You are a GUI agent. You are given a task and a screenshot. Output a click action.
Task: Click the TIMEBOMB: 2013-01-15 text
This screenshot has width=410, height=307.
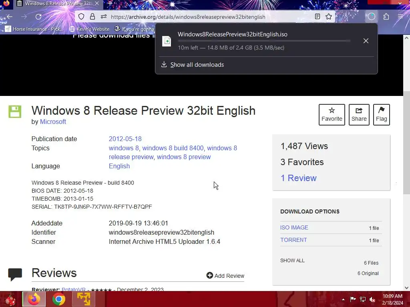coord(62,199)
